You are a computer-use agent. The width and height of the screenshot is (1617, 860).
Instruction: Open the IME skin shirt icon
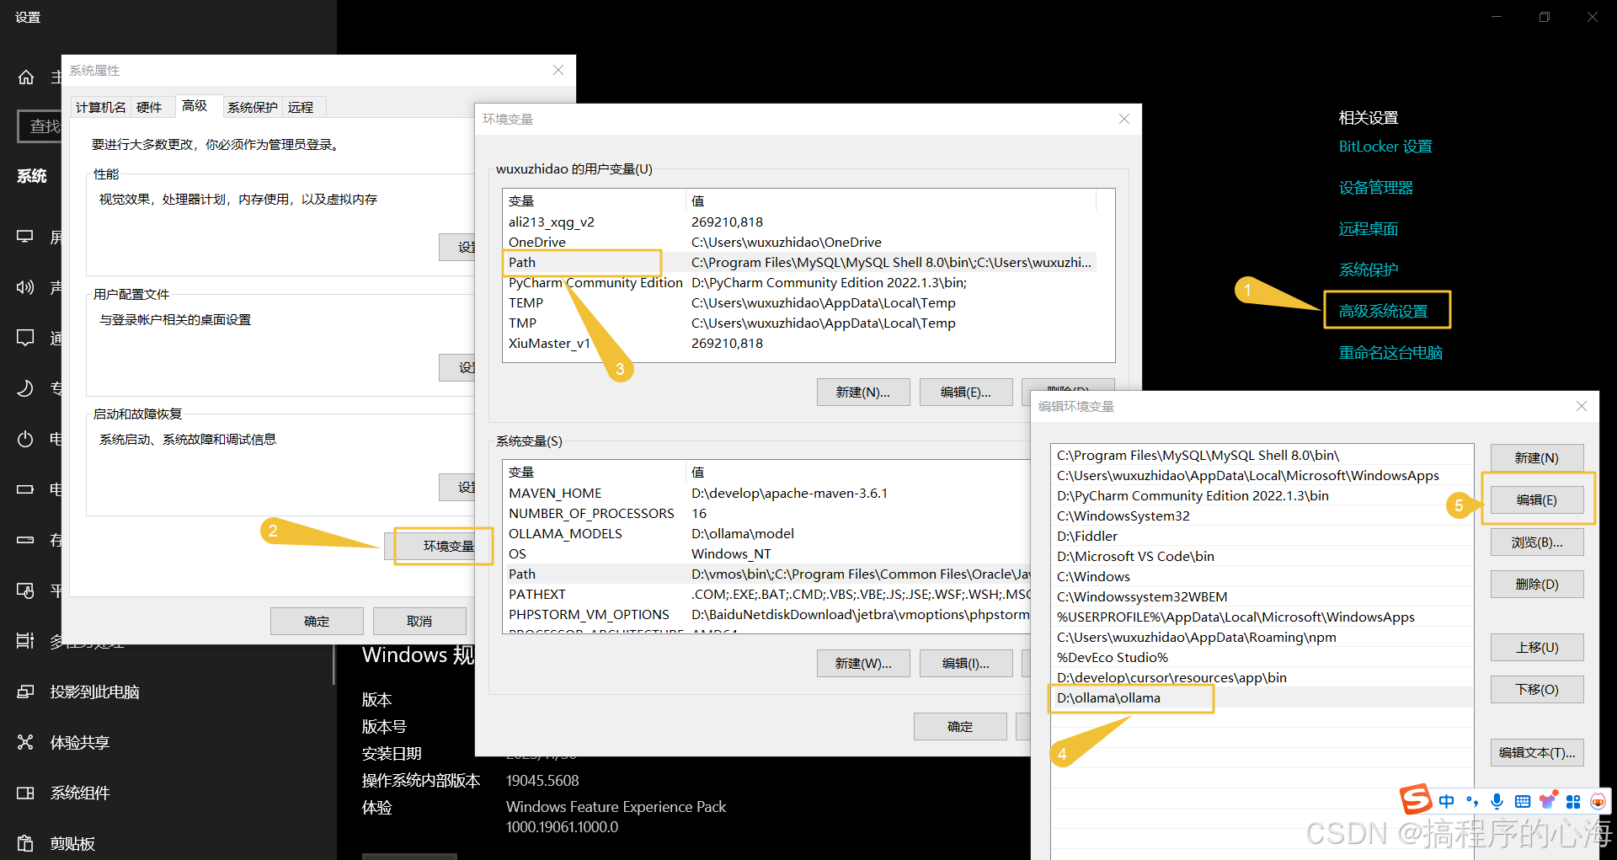pos(1548,800)
